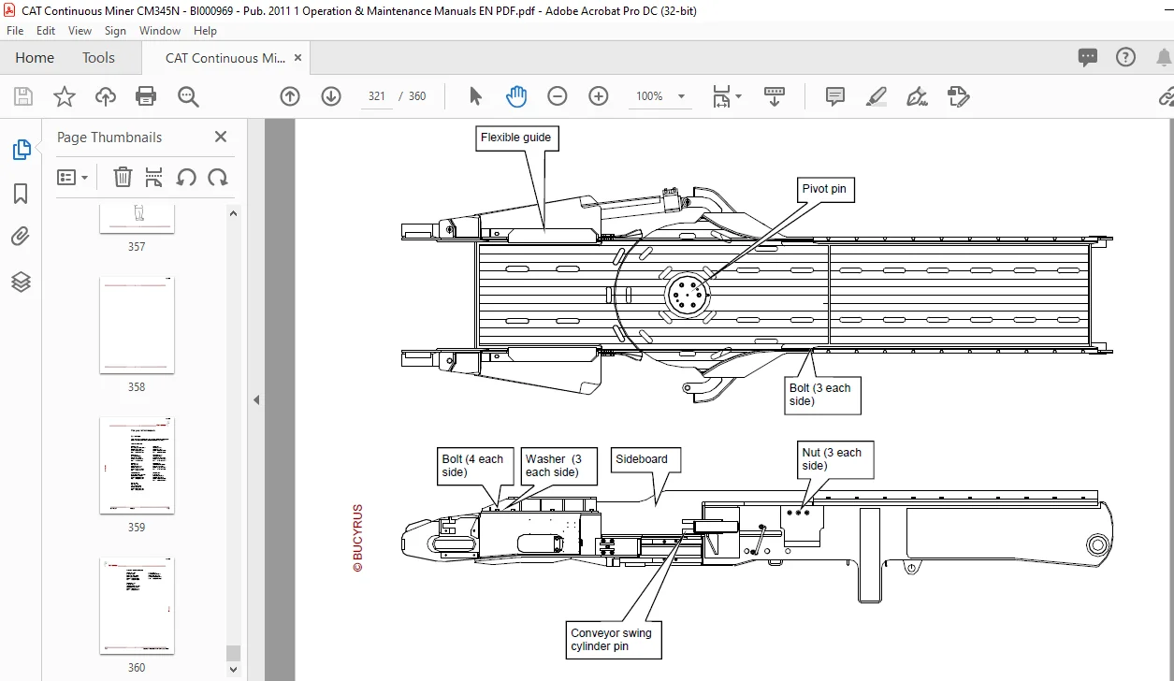Select page 360 thumbnail
Viewport: 1174px width, 681px height.
coord(137,605)
